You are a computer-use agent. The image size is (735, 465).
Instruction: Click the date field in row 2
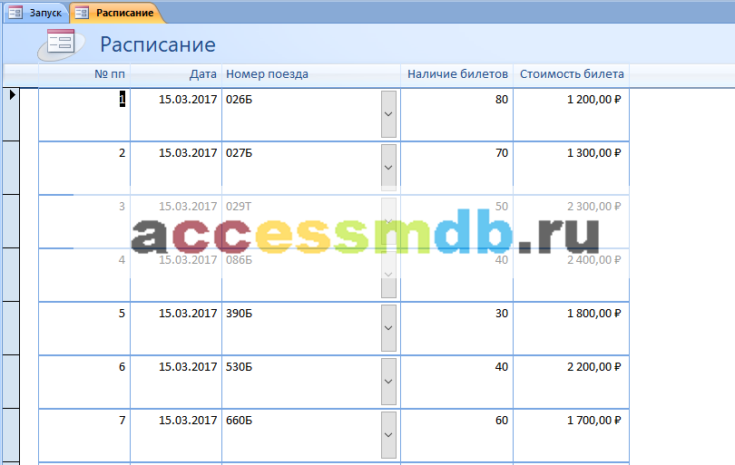[x=176, y=168]
